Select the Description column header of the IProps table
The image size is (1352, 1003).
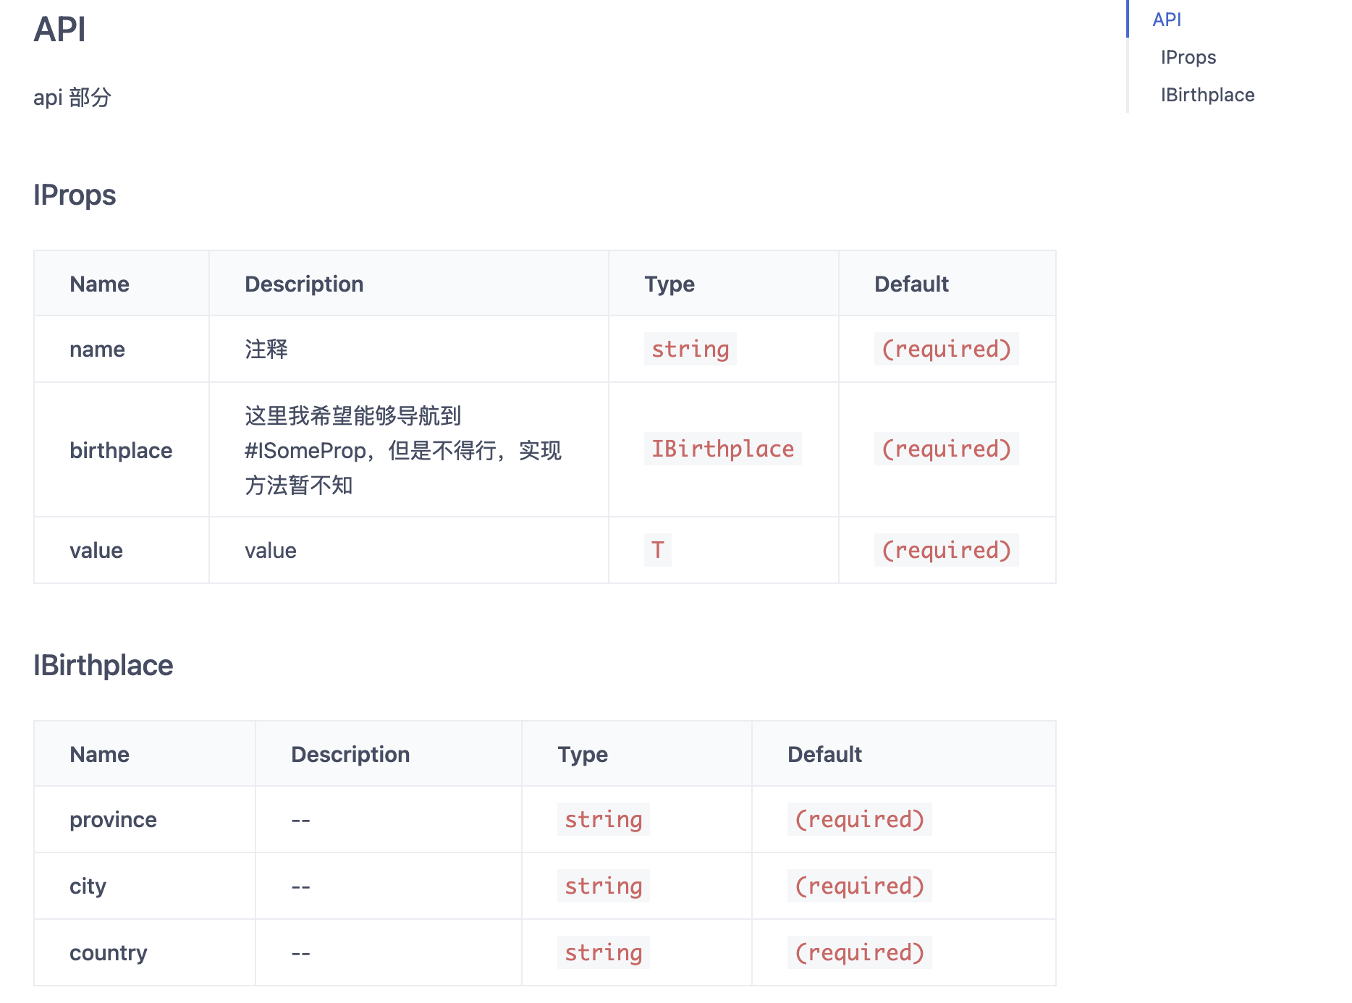(x=304, y=284)
